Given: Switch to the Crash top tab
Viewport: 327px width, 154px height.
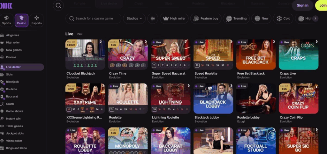Looking at the screenshot, I should [139, 4].
